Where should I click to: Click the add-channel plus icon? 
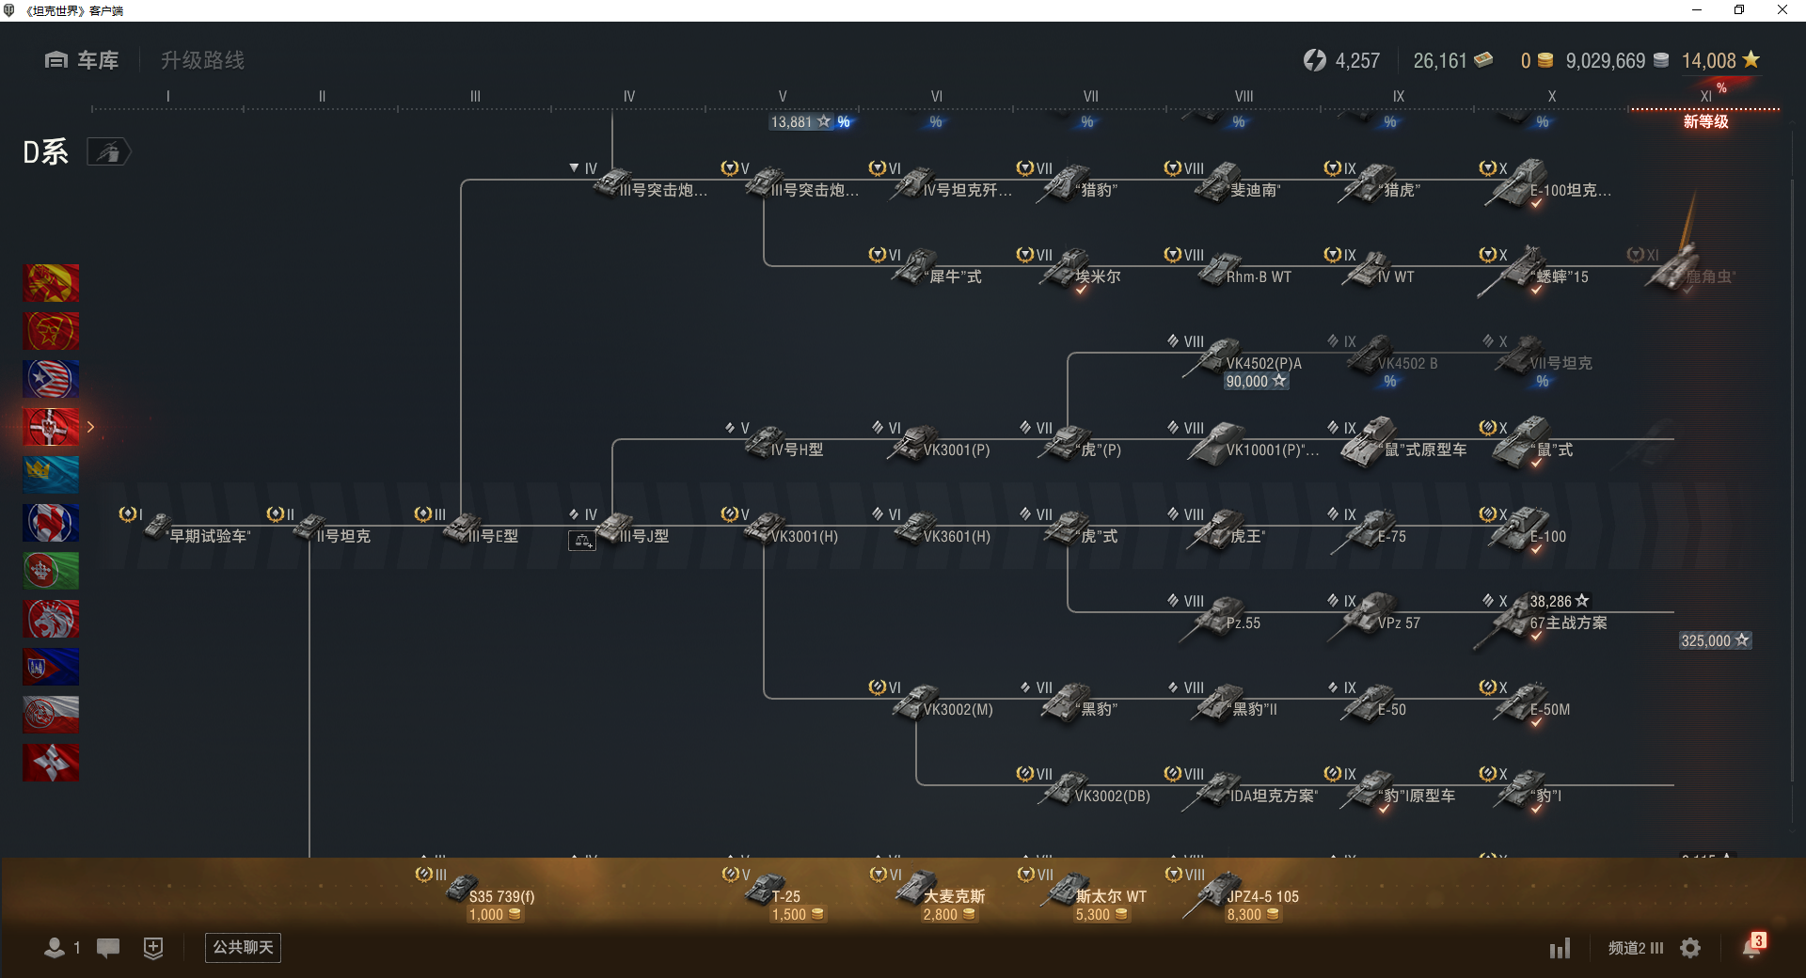tap(153, 948)
